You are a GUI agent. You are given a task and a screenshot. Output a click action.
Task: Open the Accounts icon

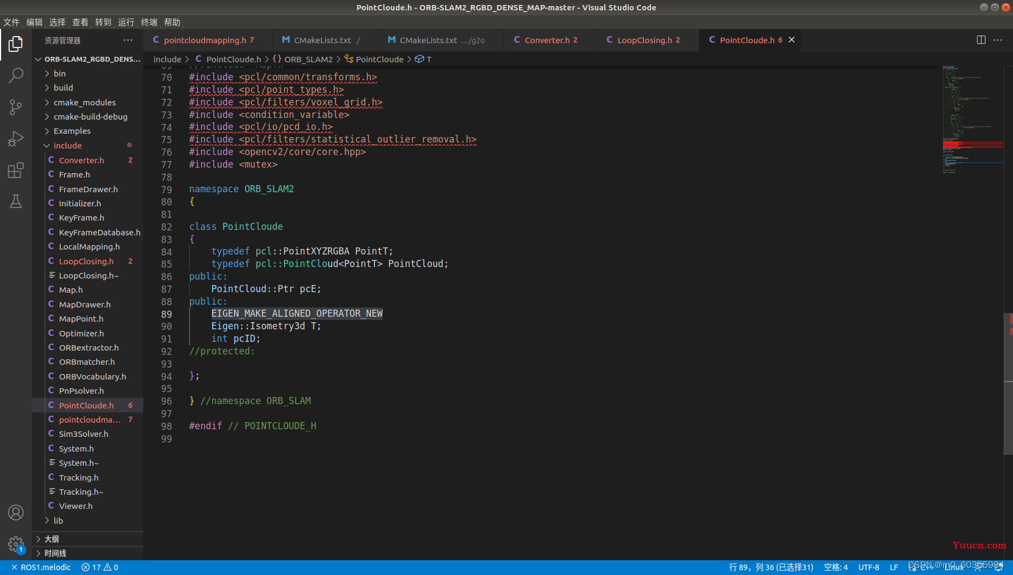click(x=16, y=513)
